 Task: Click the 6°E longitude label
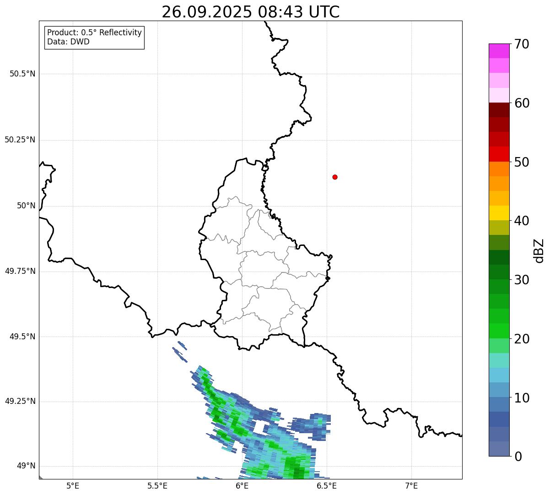pyautogui.click(x=242, y=486)
